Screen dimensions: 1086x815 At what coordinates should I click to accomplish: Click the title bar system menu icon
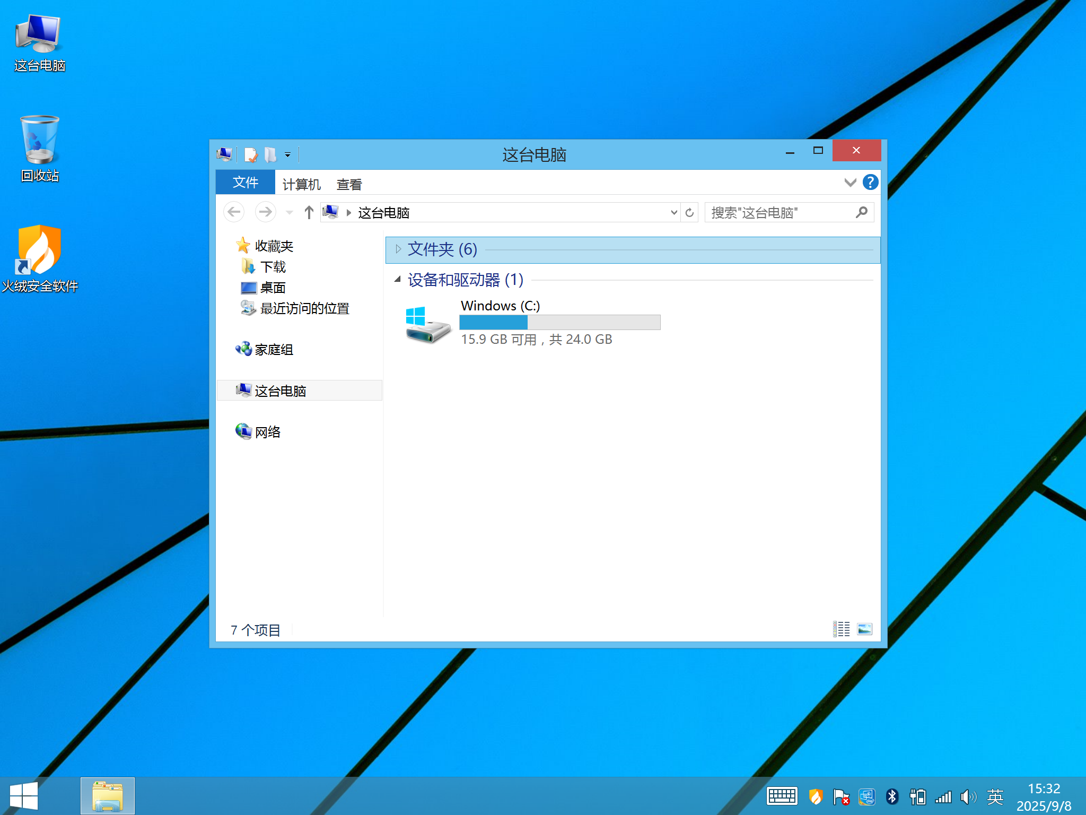click(224, 154)
